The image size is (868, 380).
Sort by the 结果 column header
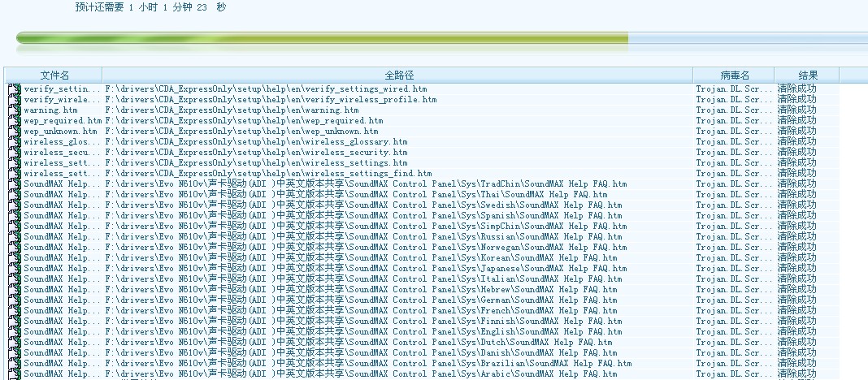click(807, 76)
